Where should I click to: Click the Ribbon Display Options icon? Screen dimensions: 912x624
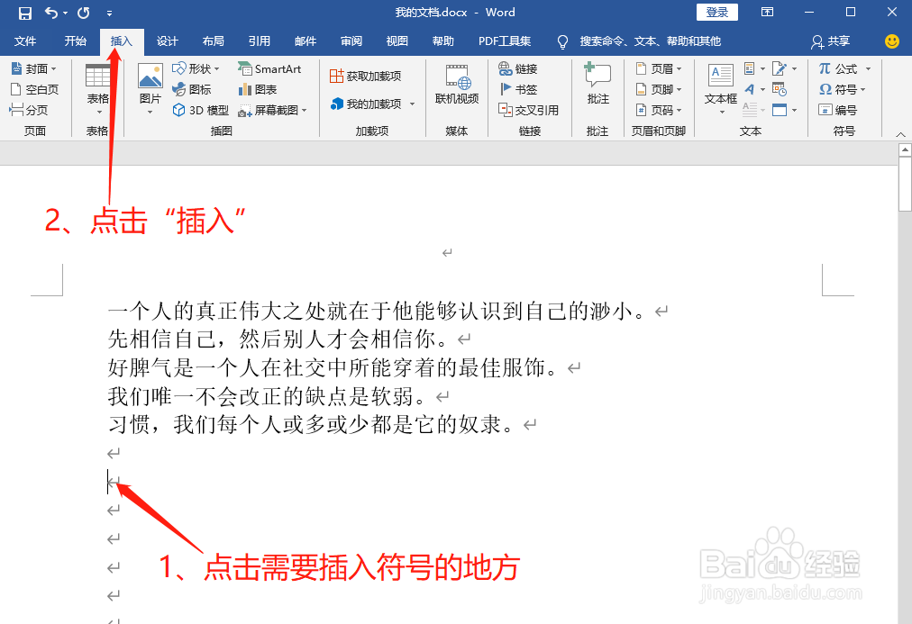pos(768,13)
